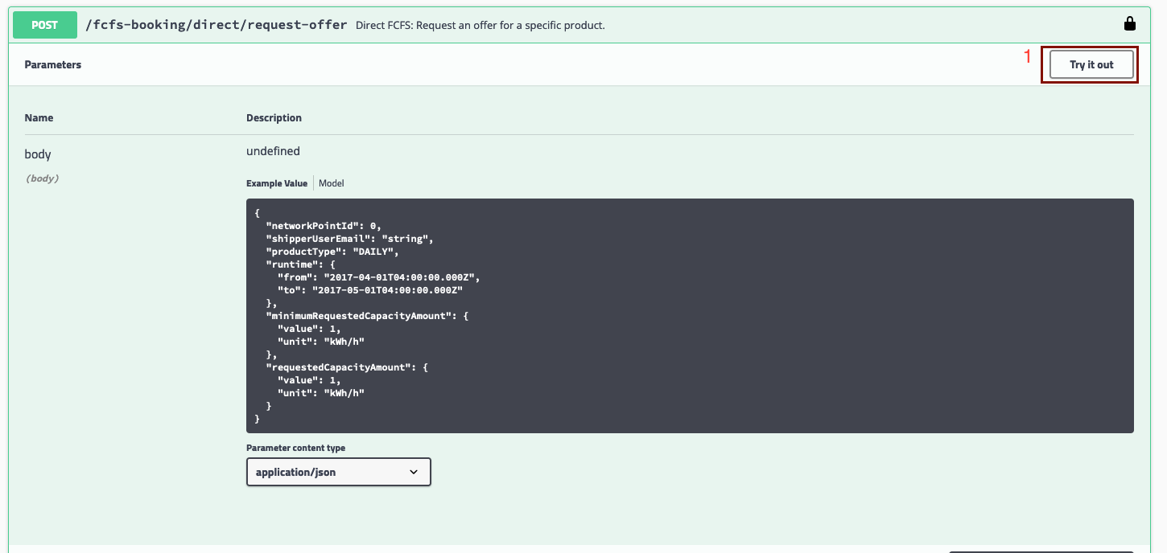This screenshot has height=553, width=1167.
Task: Click the undefined description text for body
Action: [x=273, y=151]
